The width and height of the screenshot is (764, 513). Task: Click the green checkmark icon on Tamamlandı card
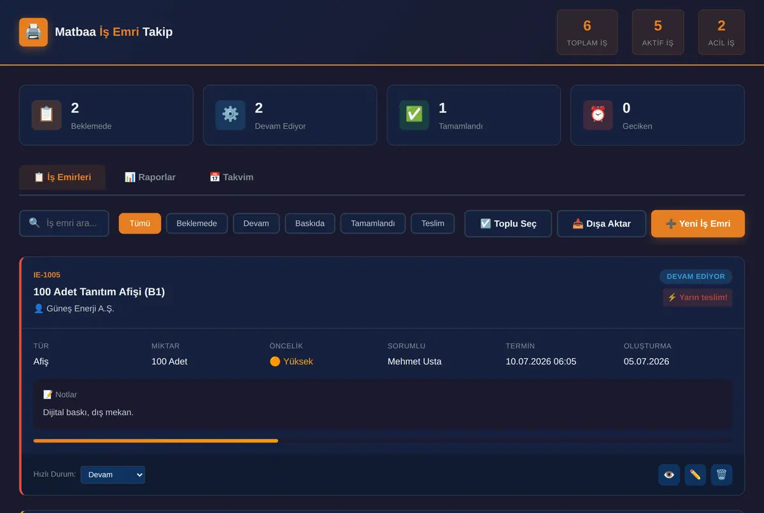point(414,115)
